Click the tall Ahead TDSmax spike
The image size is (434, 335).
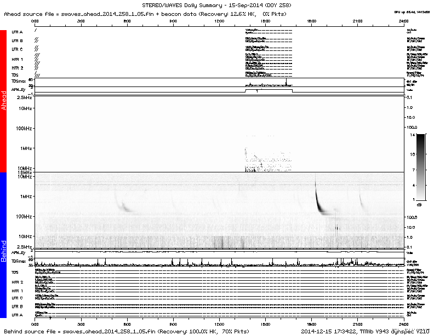point(286,82)
